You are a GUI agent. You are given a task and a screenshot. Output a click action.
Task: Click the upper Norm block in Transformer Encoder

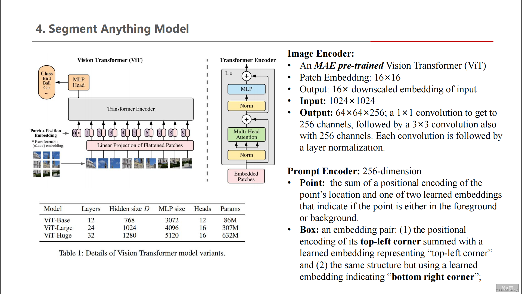pos(246,106)
